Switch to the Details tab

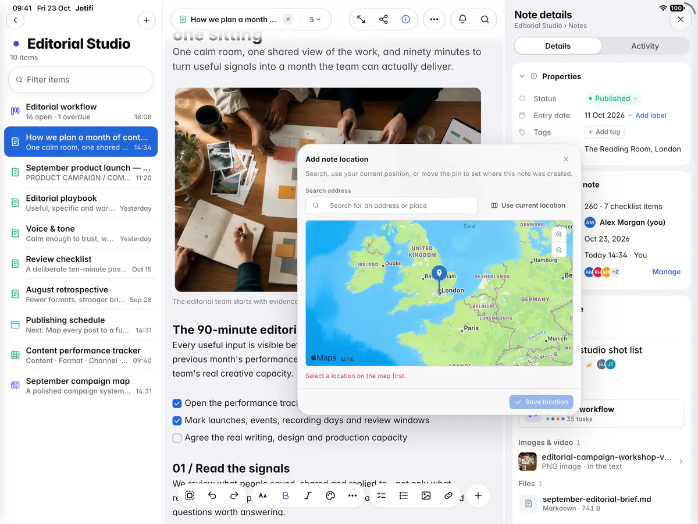pos(558,46)
